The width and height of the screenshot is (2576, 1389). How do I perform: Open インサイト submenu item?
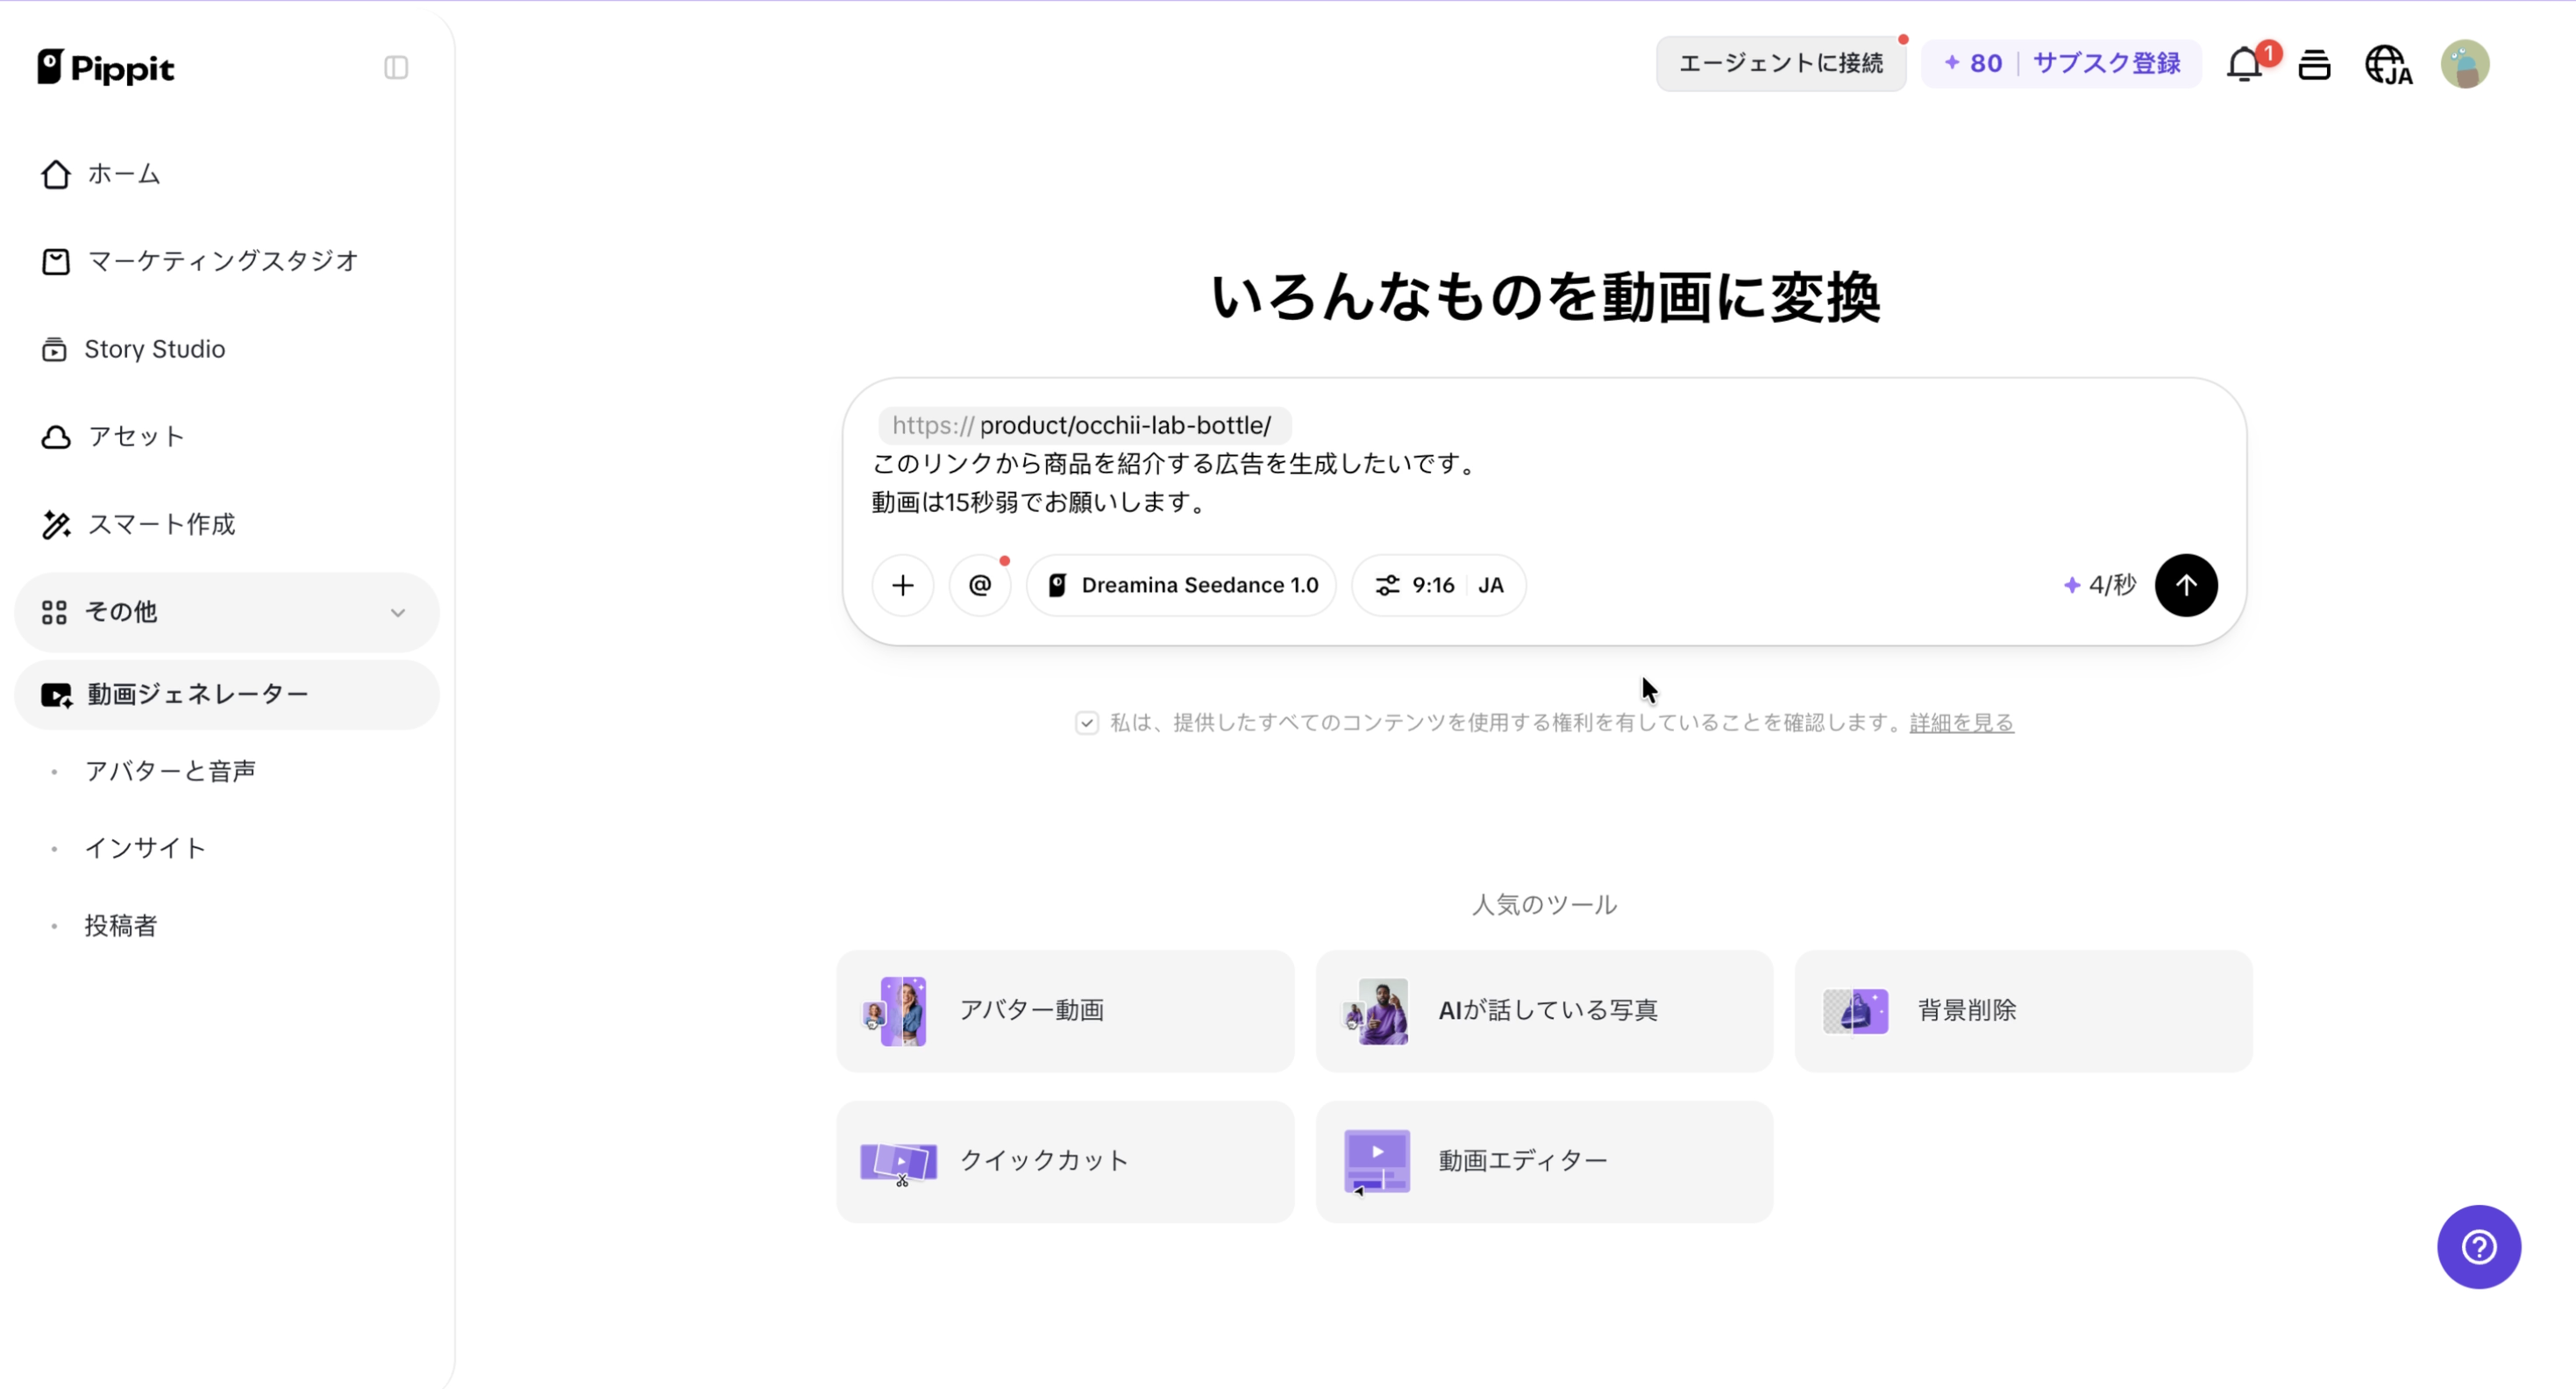coord(146,848)
